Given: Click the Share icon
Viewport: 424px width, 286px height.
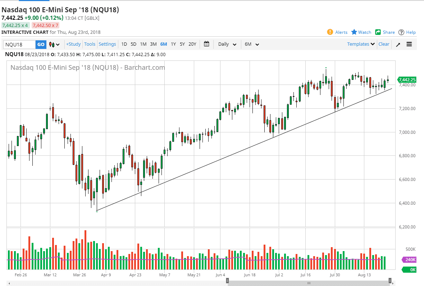Looking at the screenshot, I should 378,32.
